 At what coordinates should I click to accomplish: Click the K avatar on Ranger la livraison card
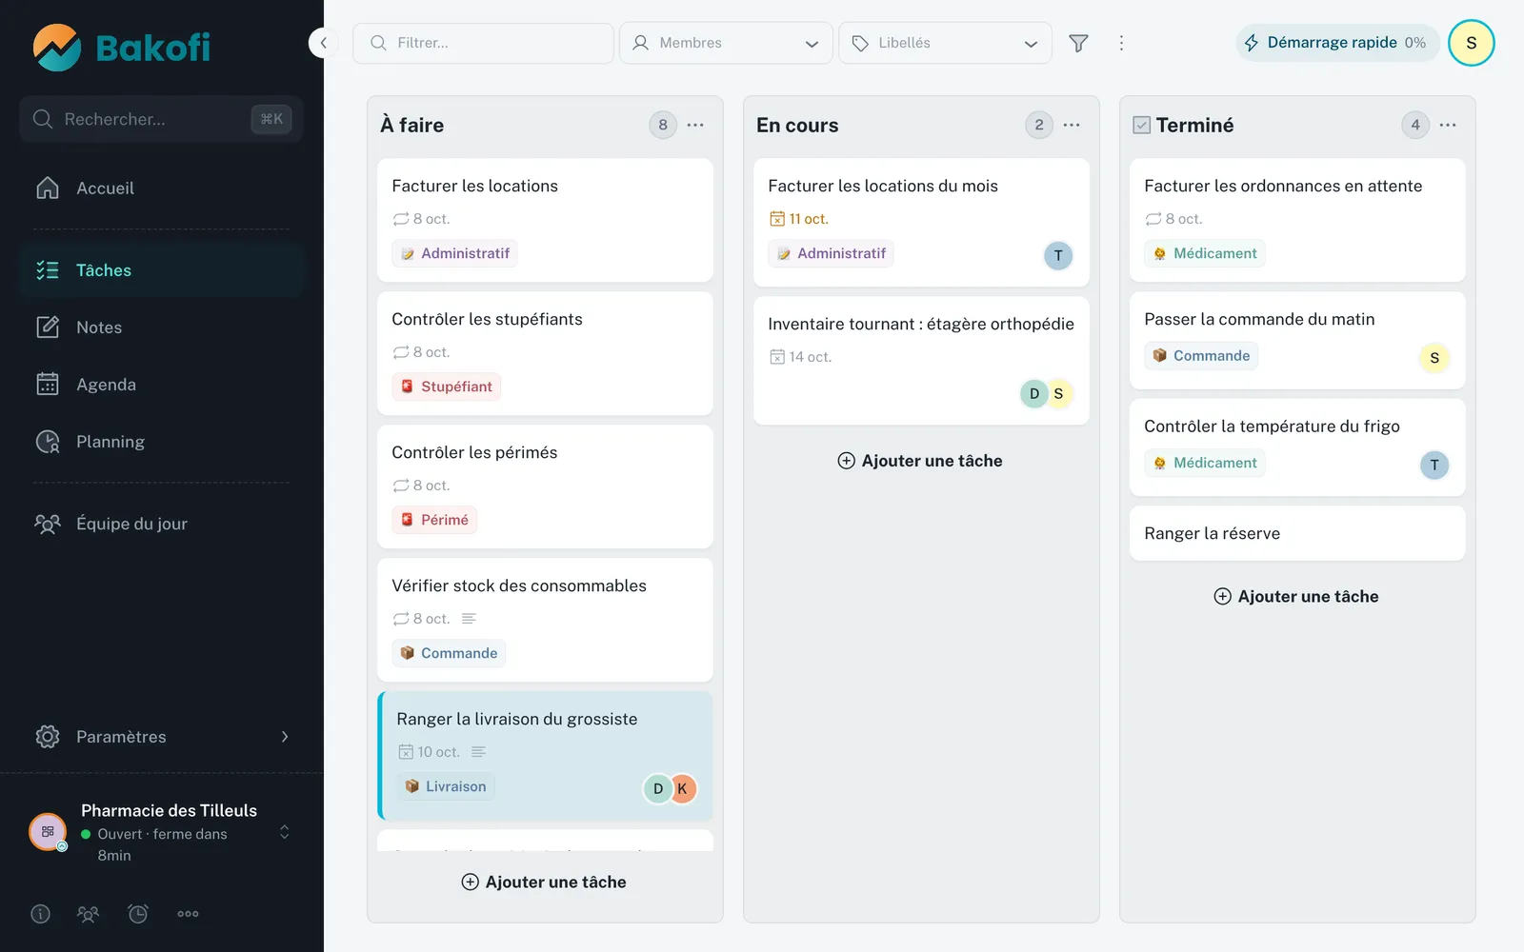coord(682,788)
